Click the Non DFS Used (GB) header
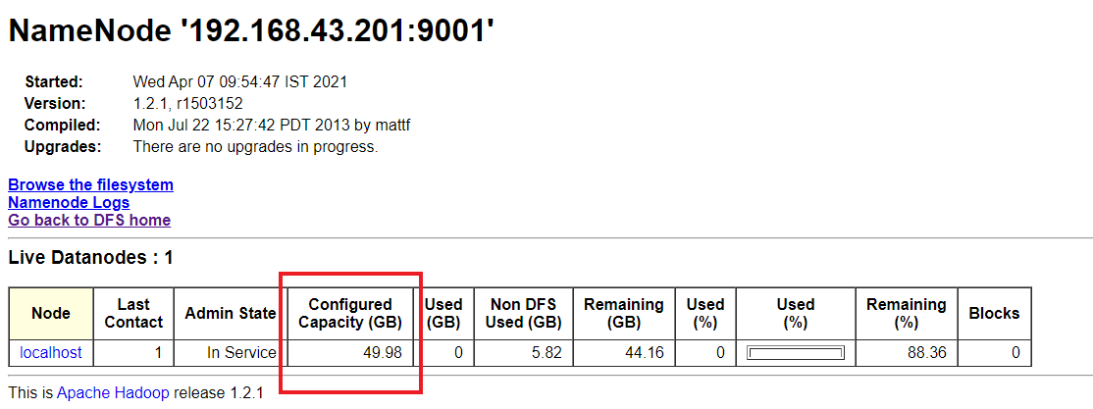Screen dimensions: 1093x409 [525, 313]
